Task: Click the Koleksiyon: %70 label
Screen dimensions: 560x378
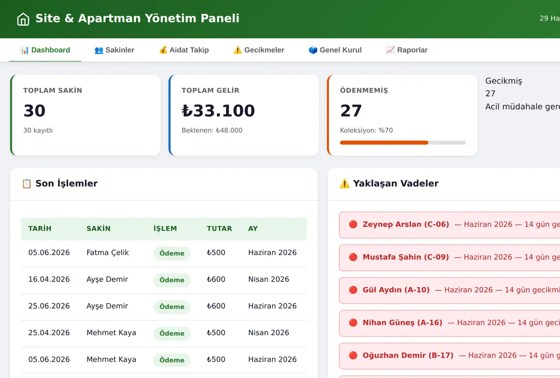Action: click(x=366, y=131)
